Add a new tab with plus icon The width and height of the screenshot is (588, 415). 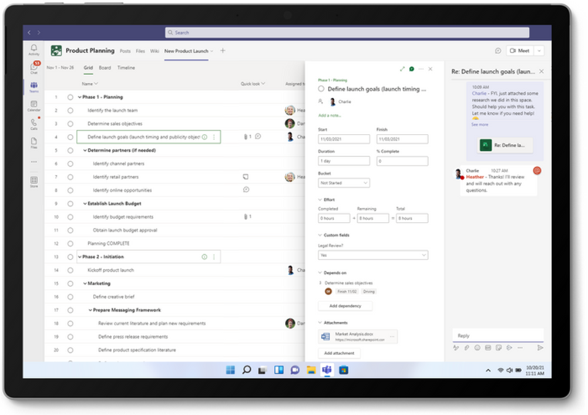click(223, 50)
